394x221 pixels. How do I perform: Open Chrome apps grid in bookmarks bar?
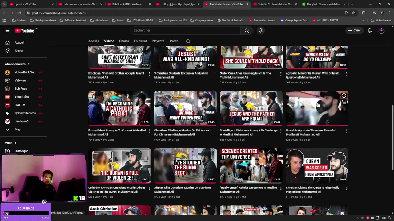[x=4, y=21]
